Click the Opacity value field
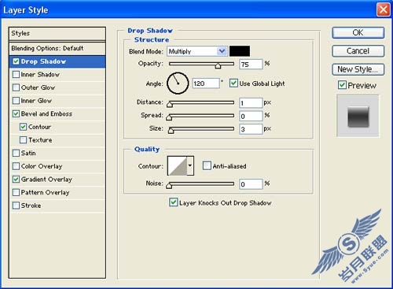The height and width of the screenshot is (289, 393). pyautogui.click(x=251, y=65)
